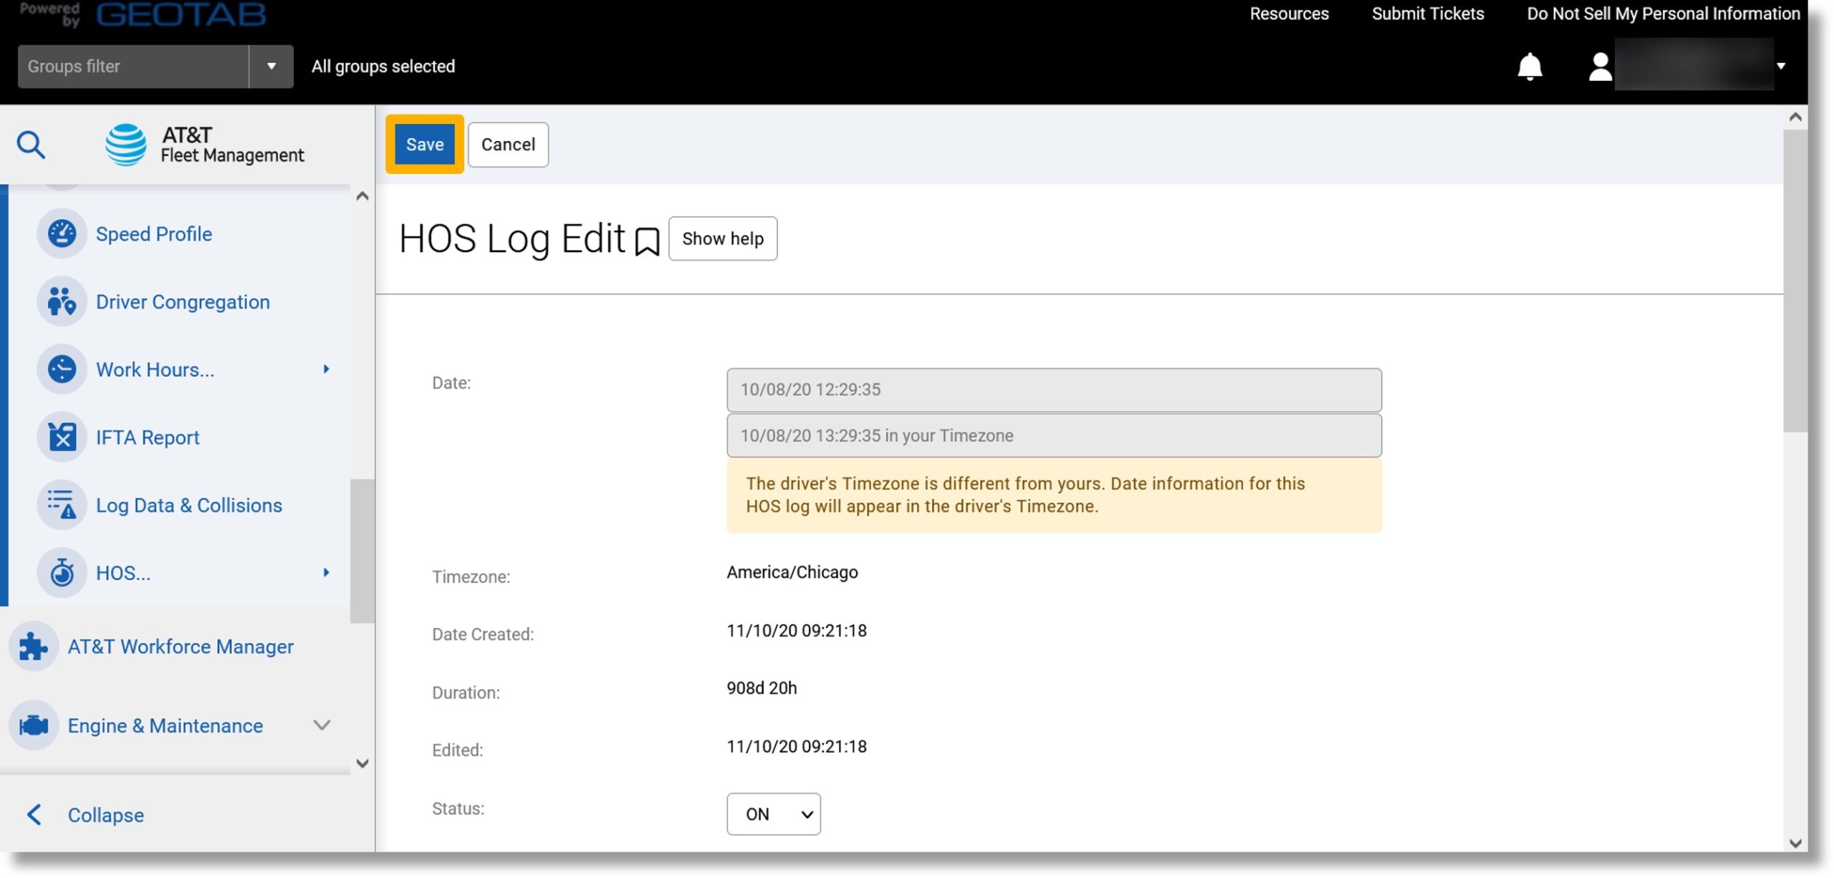
Task: Click the Save button for HOS log
Action: tap(425, 144)
